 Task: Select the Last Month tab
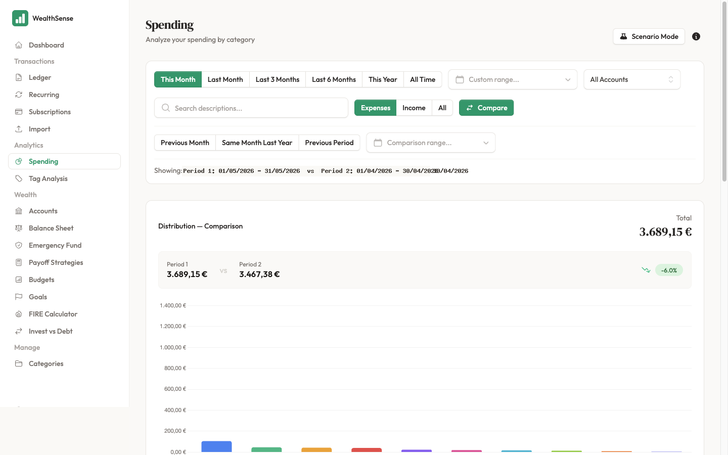pyautogui.click(x=225, y=79)
